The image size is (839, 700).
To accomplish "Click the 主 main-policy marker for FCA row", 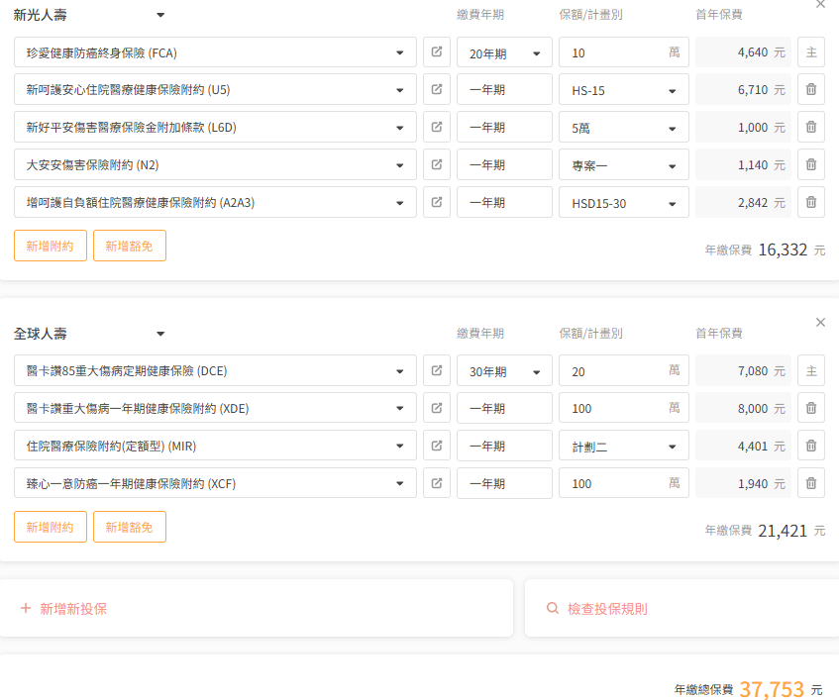I will pyautogui.click(x=811, y=51).
